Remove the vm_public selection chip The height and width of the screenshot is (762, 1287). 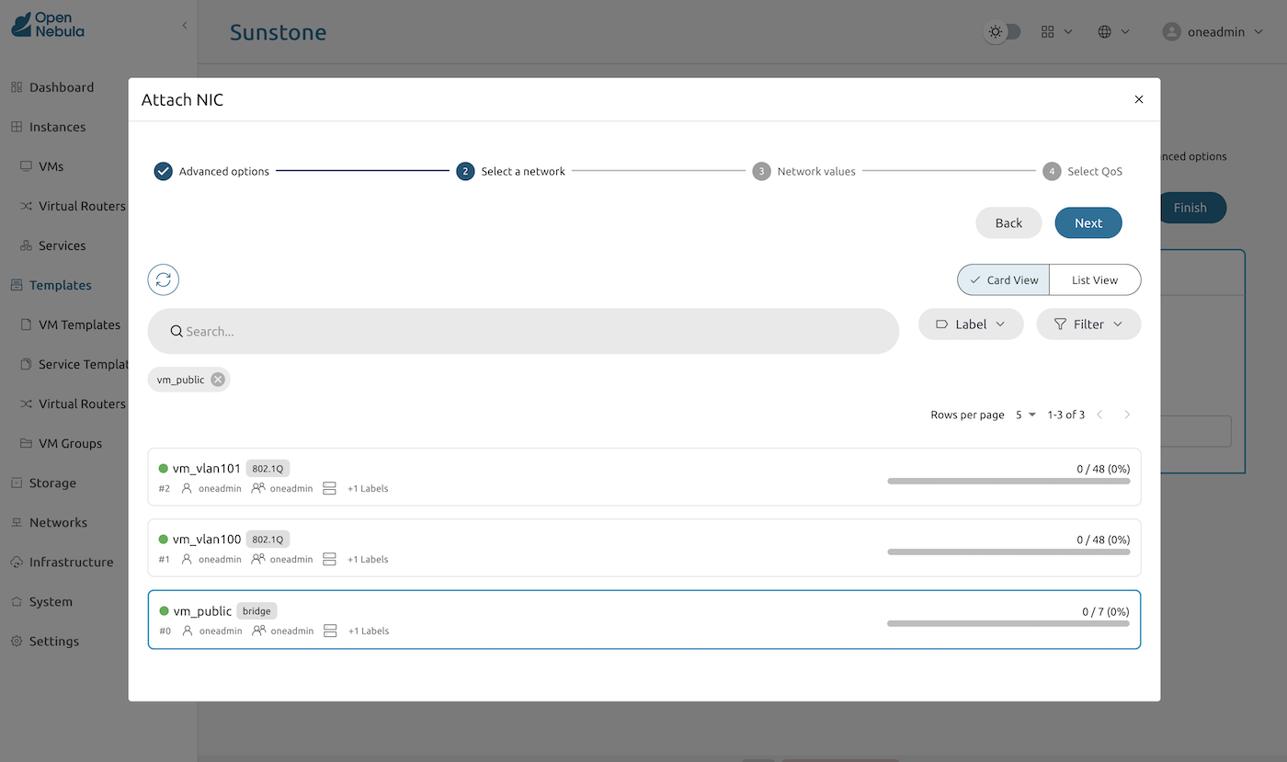[x=217, y=380]
